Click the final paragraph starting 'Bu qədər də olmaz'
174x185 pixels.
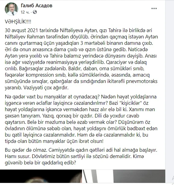click(81, 157)
